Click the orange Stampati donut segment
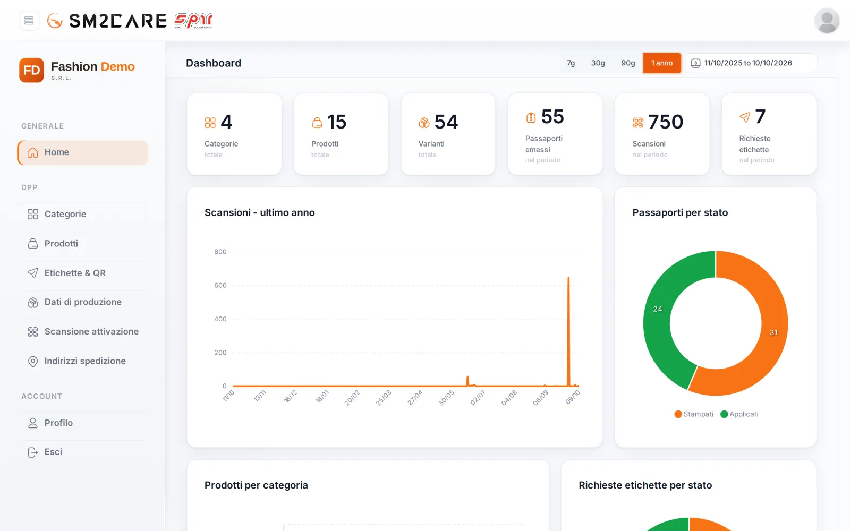Image resolution: width=850 pixels, height=531 pixels. coord(773,332)
